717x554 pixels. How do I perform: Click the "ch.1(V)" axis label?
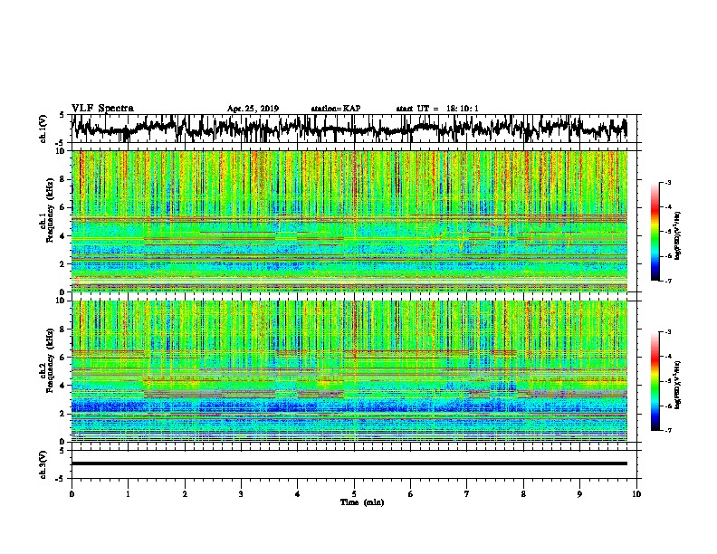[x=43, y=129]
